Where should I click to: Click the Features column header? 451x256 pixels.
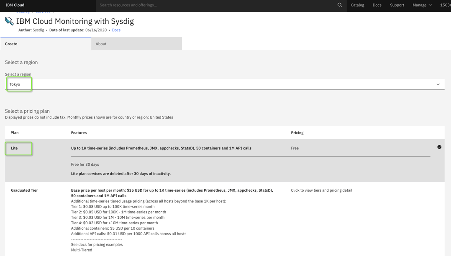(x=79, y=132)
